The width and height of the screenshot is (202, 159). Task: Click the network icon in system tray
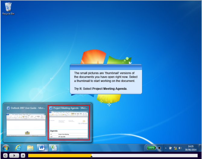pyautogui.click(x=175, y=148)
